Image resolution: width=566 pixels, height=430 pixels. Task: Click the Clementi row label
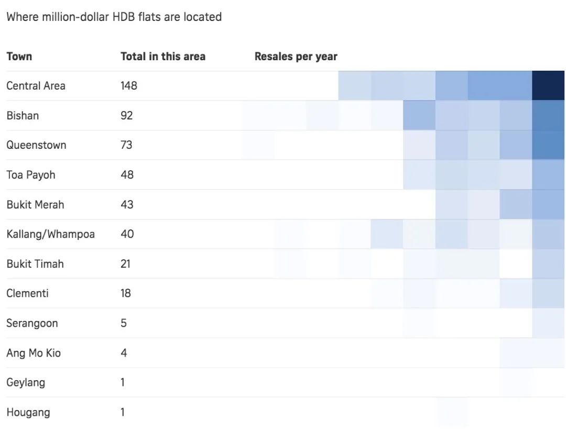(x=27, y=293)
